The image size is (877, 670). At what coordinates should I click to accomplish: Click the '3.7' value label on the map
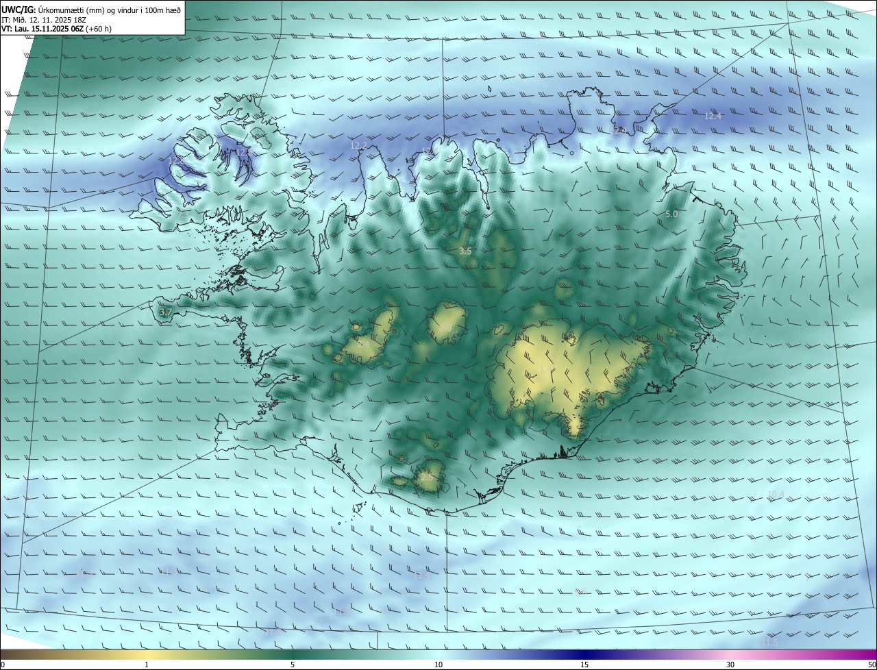pyautogui.click(x=165, y=312)
